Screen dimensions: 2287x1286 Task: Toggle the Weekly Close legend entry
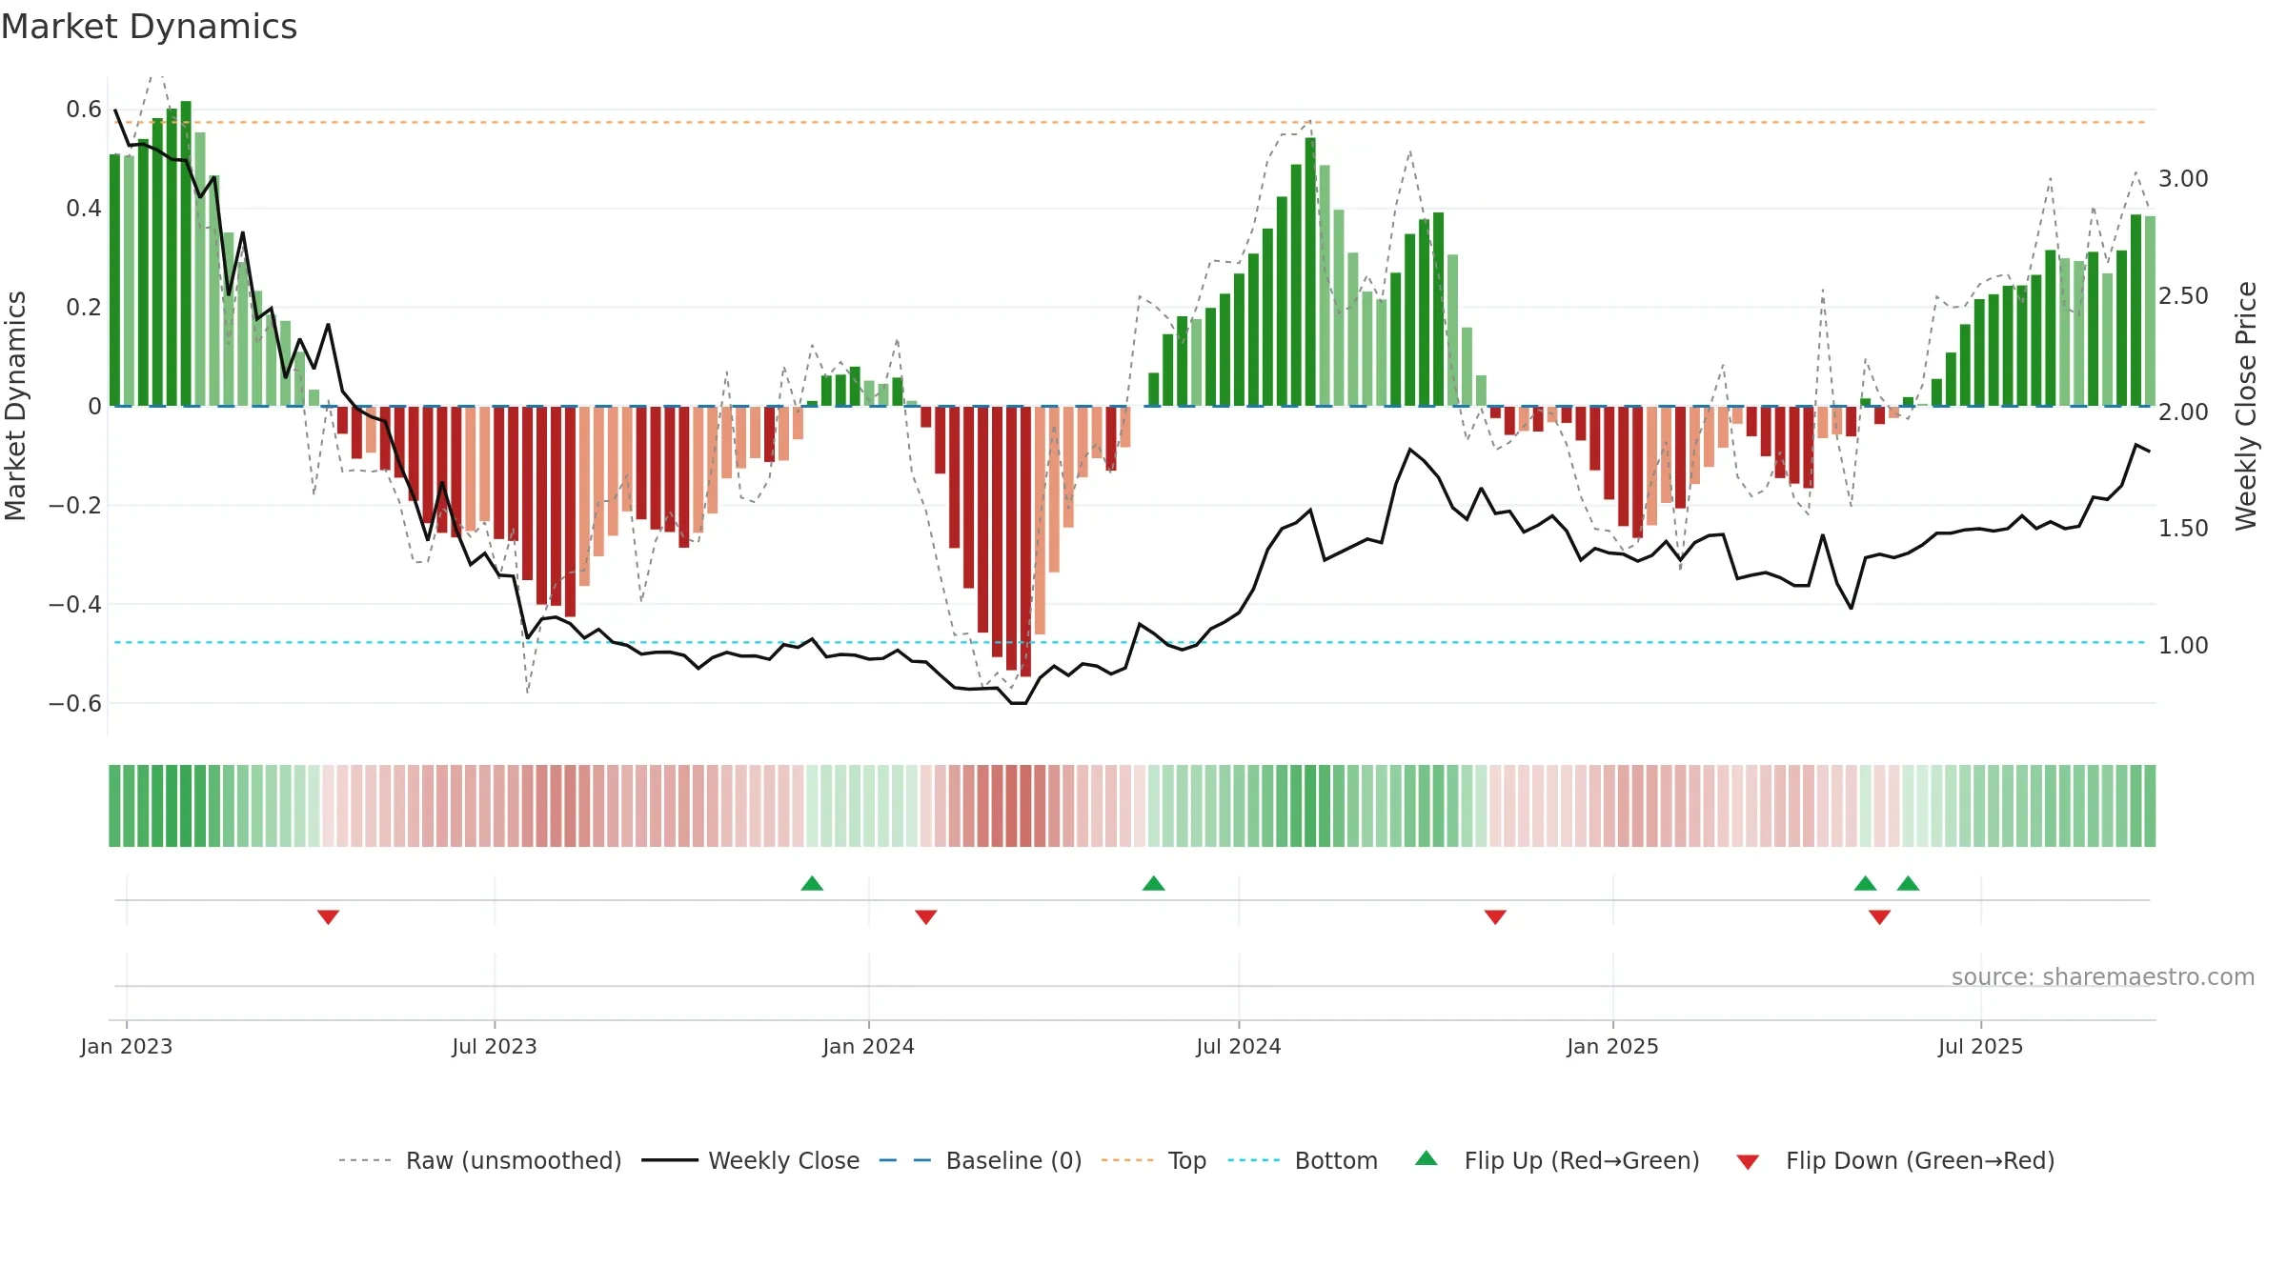tap(750, 1160)
